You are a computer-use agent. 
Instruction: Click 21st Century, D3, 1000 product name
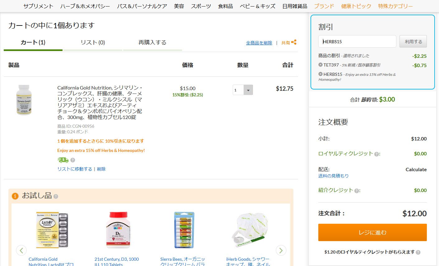(x=117, y=262)
